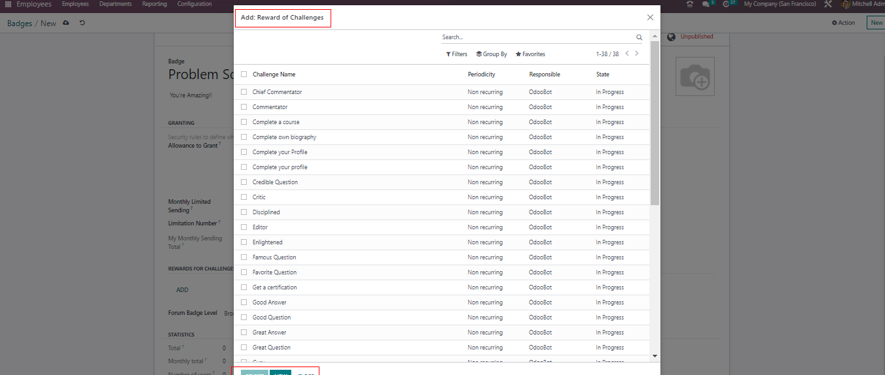Expand the Group By dropdown
885x375 pixels.
(x=492, y=54)
